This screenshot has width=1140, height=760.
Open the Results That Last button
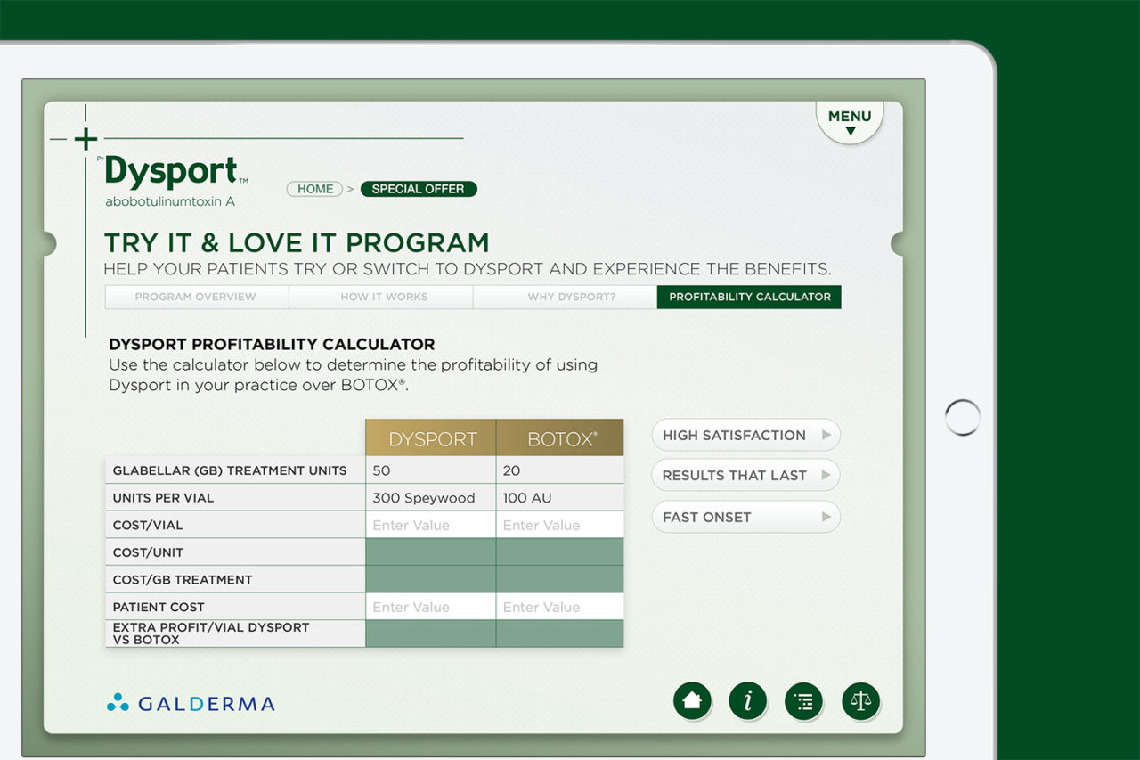pos(746,475)
